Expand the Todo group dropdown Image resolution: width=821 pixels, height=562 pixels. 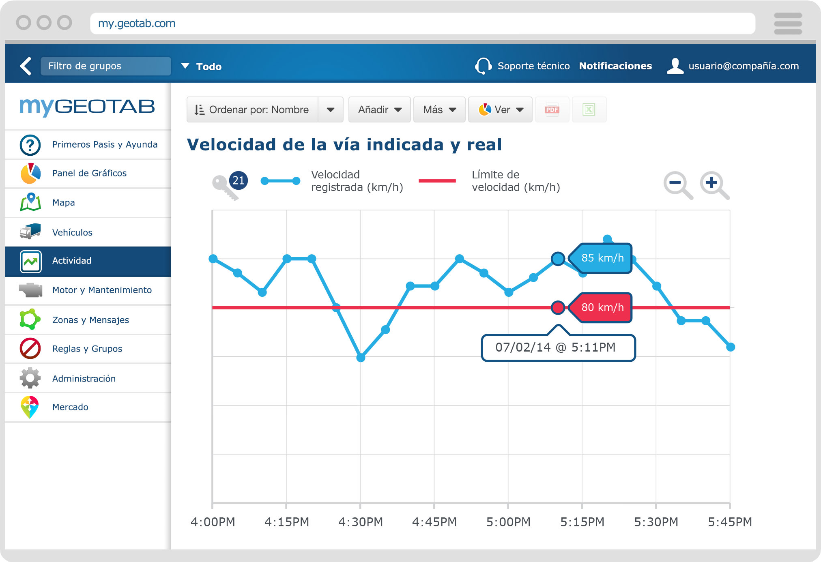point(185,66)
